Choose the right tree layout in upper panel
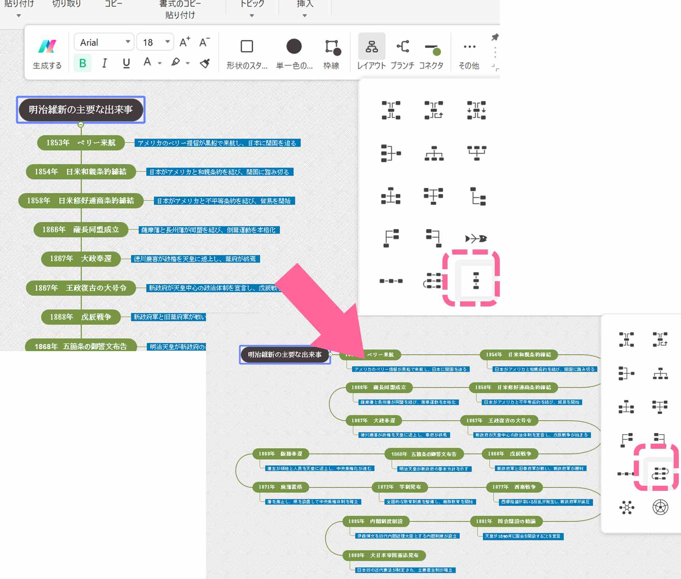This screenshot has width=681, height=579. coord(478,196)
